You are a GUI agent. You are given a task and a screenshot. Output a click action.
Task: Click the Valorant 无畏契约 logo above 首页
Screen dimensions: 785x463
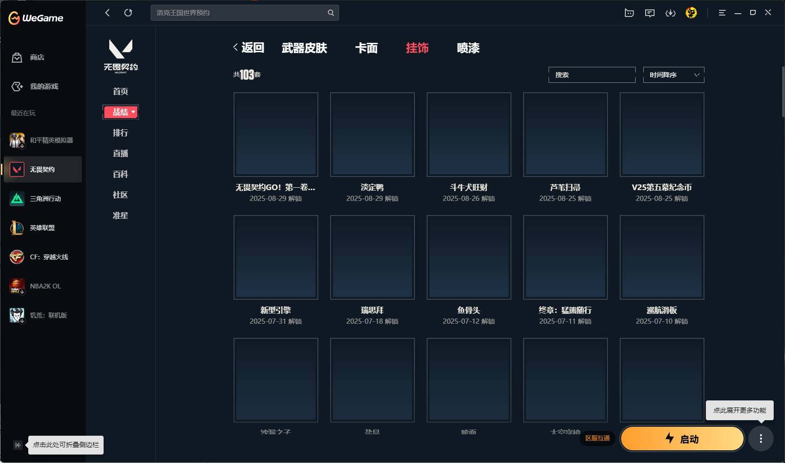coord(121,56)
